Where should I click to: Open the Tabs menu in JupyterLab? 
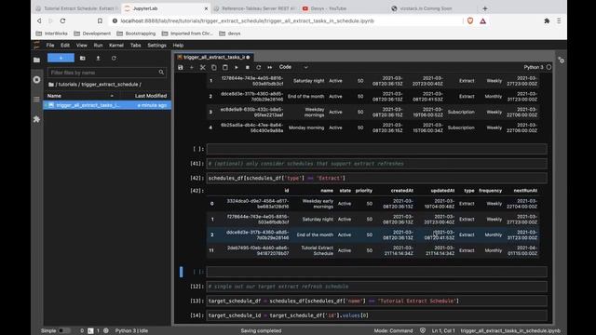pyautogui.click(x=135, y=46)
